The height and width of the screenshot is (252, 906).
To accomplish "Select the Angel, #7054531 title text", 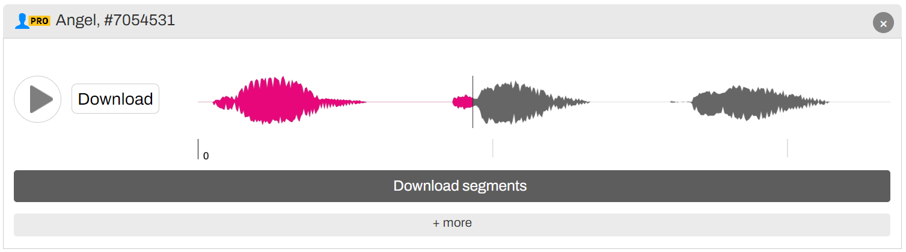I will (x=115, y=20).
